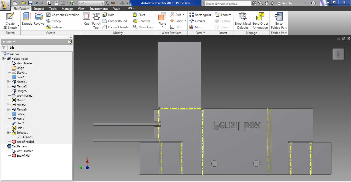351x182 pixels.
Task: Choose the Sweep tool
Action: point(53,21)
